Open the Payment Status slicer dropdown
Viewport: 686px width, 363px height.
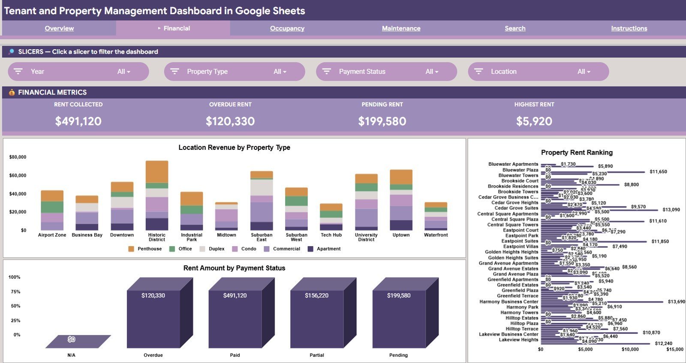pos(432,71)
